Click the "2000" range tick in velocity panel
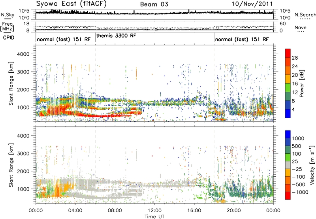The image size is (316, 219). click(23, 171)
